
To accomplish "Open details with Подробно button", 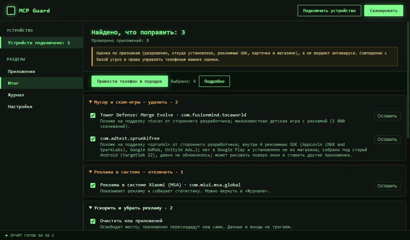I will [214, 81].
